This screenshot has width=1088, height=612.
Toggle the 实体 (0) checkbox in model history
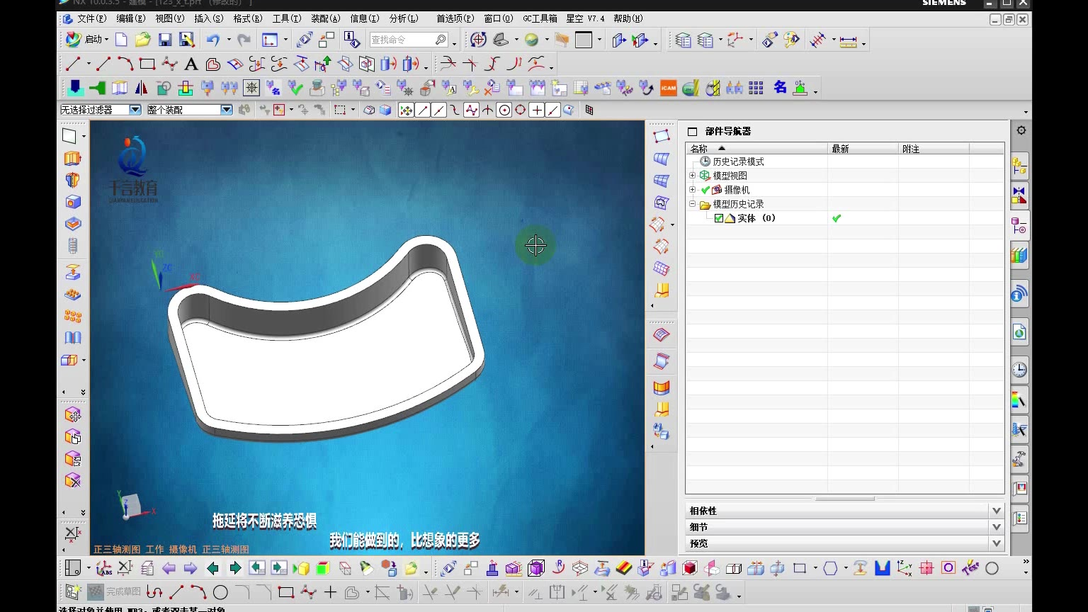[719, 218]
